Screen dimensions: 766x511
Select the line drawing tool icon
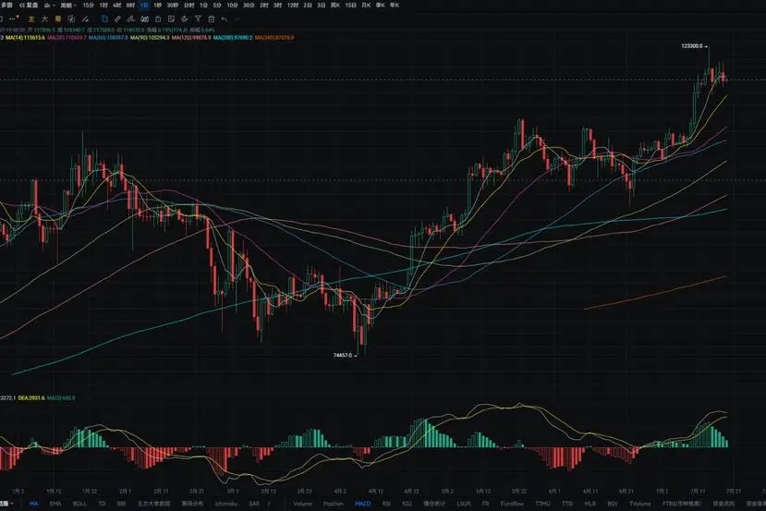[85, 19]
